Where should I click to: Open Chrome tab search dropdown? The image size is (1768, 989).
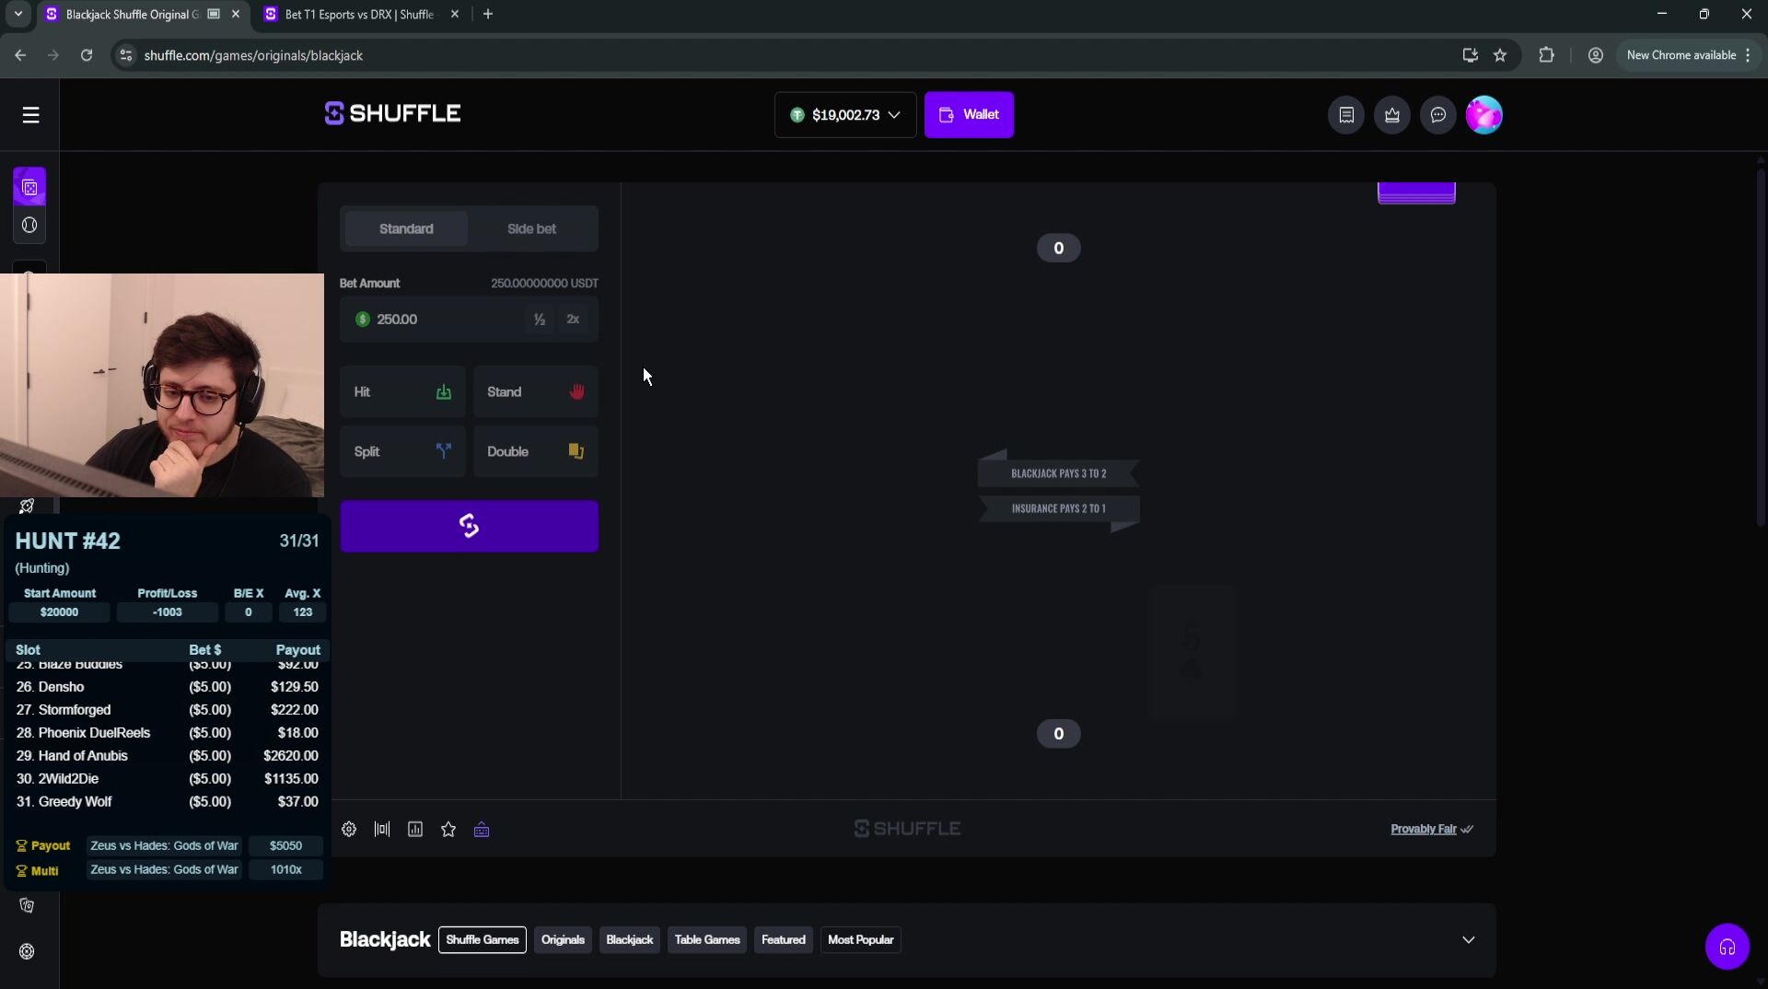coord(17,14)
